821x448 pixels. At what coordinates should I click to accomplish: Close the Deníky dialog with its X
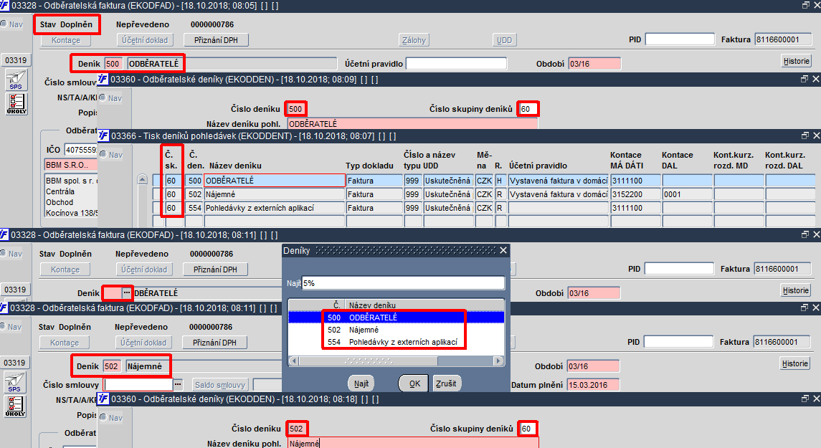pos(503,250)
